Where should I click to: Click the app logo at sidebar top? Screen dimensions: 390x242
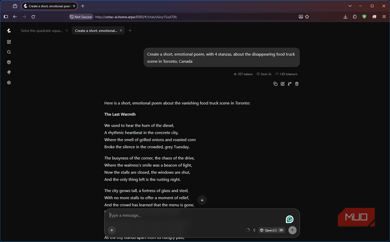click(9, 31)
